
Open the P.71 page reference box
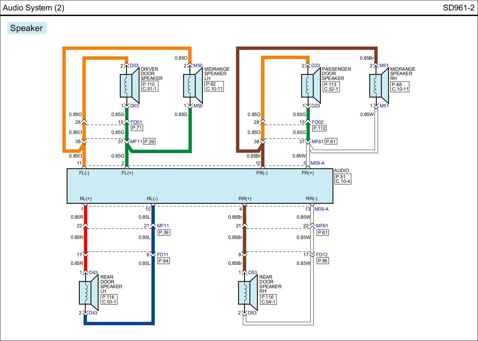pos(137,128)
